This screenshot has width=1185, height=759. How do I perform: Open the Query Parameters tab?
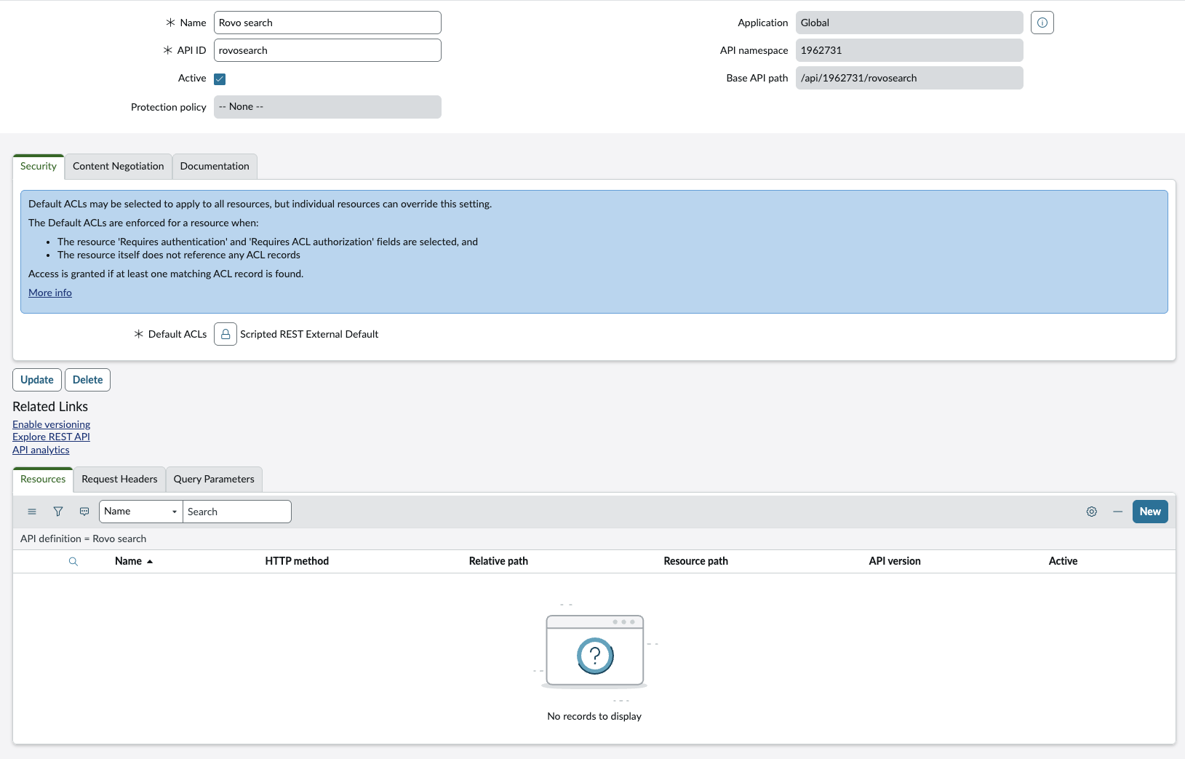click(x=214, y=479)
